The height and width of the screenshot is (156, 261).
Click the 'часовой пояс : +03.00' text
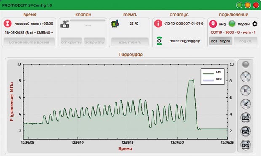coord(34,24)
